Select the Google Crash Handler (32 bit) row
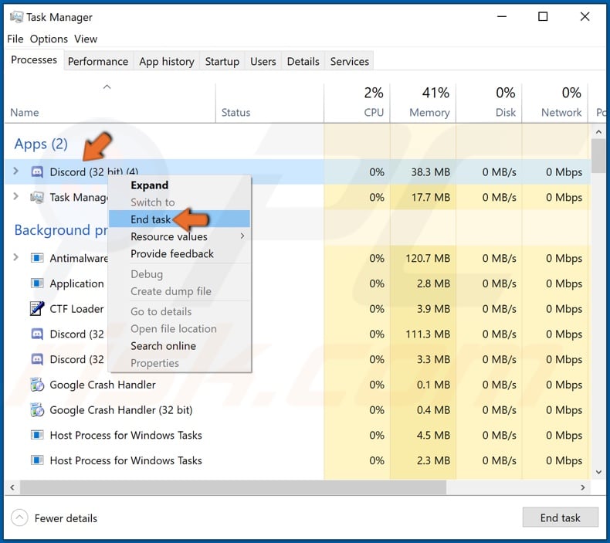This screenshot has width=610, height=543. click(x=297, y=410)
